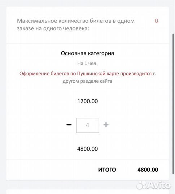Click the другом разделе сайта text
This screenshot has width=175, height=194.
(87, 81)
